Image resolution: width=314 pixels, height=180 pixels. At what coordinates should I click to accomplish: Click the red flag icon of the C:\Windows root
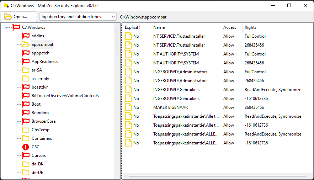tap(16, 27)
